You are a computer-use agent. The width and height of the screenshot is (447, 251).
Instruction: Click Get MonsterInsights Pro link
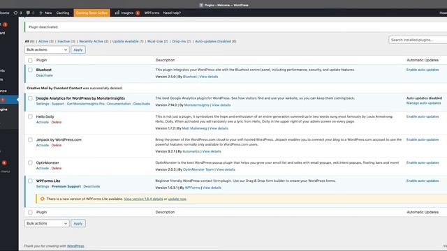(x=85, y=104)
